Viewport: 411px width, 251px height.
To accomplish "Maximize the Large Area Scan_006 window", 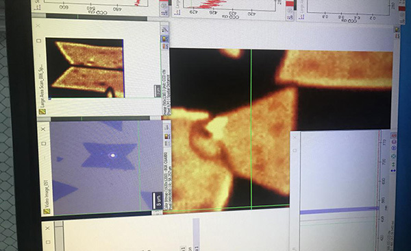I will [38, 40].
